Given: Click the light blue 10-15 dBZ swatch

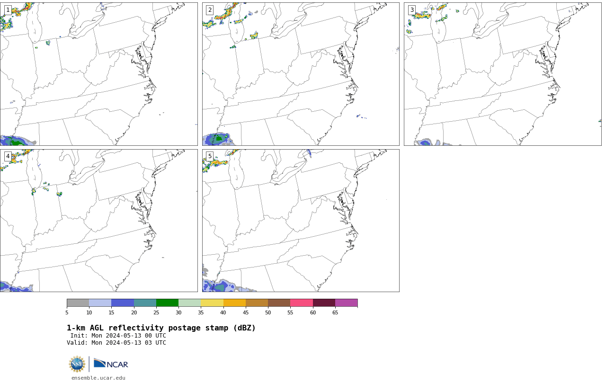Looking at the screenshot, I should (100, 303).
